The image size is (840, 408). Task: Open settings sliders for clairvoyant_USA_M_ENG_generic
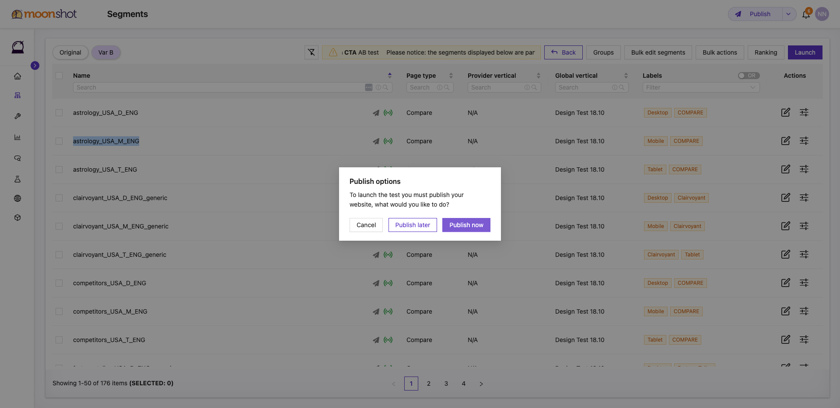click(x=804, y=226)
